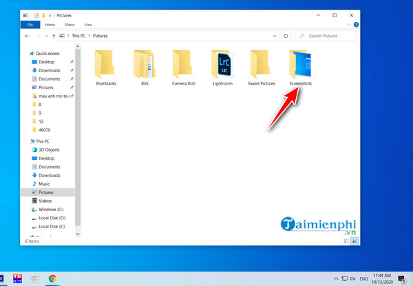Select Quick access in navigation pane
The image size is (413, 286).
tap(47, 54)
